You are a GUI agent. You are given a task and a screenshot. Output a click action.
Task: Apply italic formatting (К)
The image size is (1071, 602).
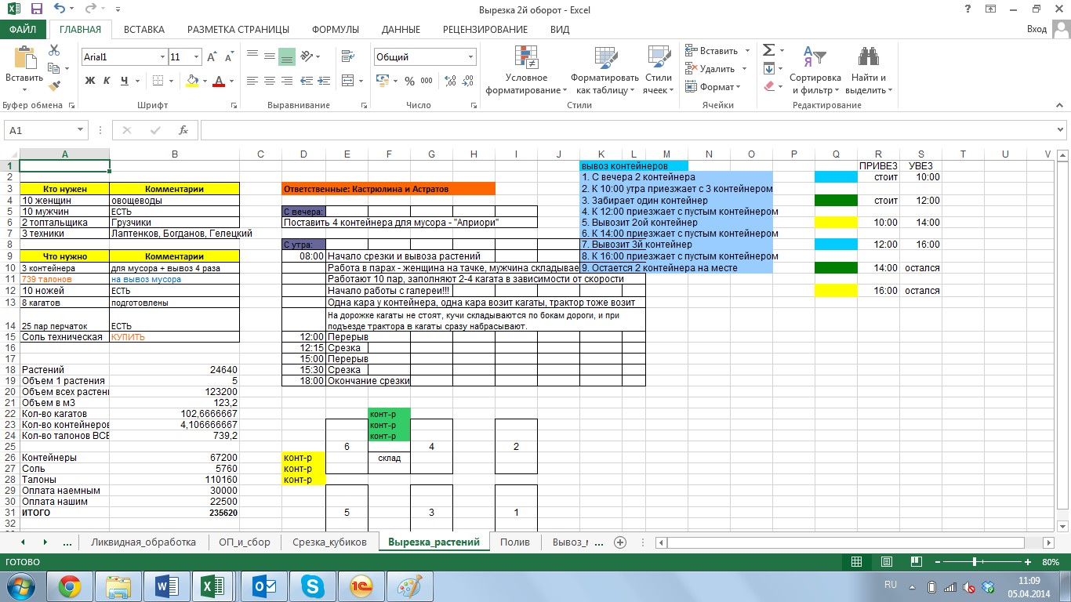pos(107,81)
